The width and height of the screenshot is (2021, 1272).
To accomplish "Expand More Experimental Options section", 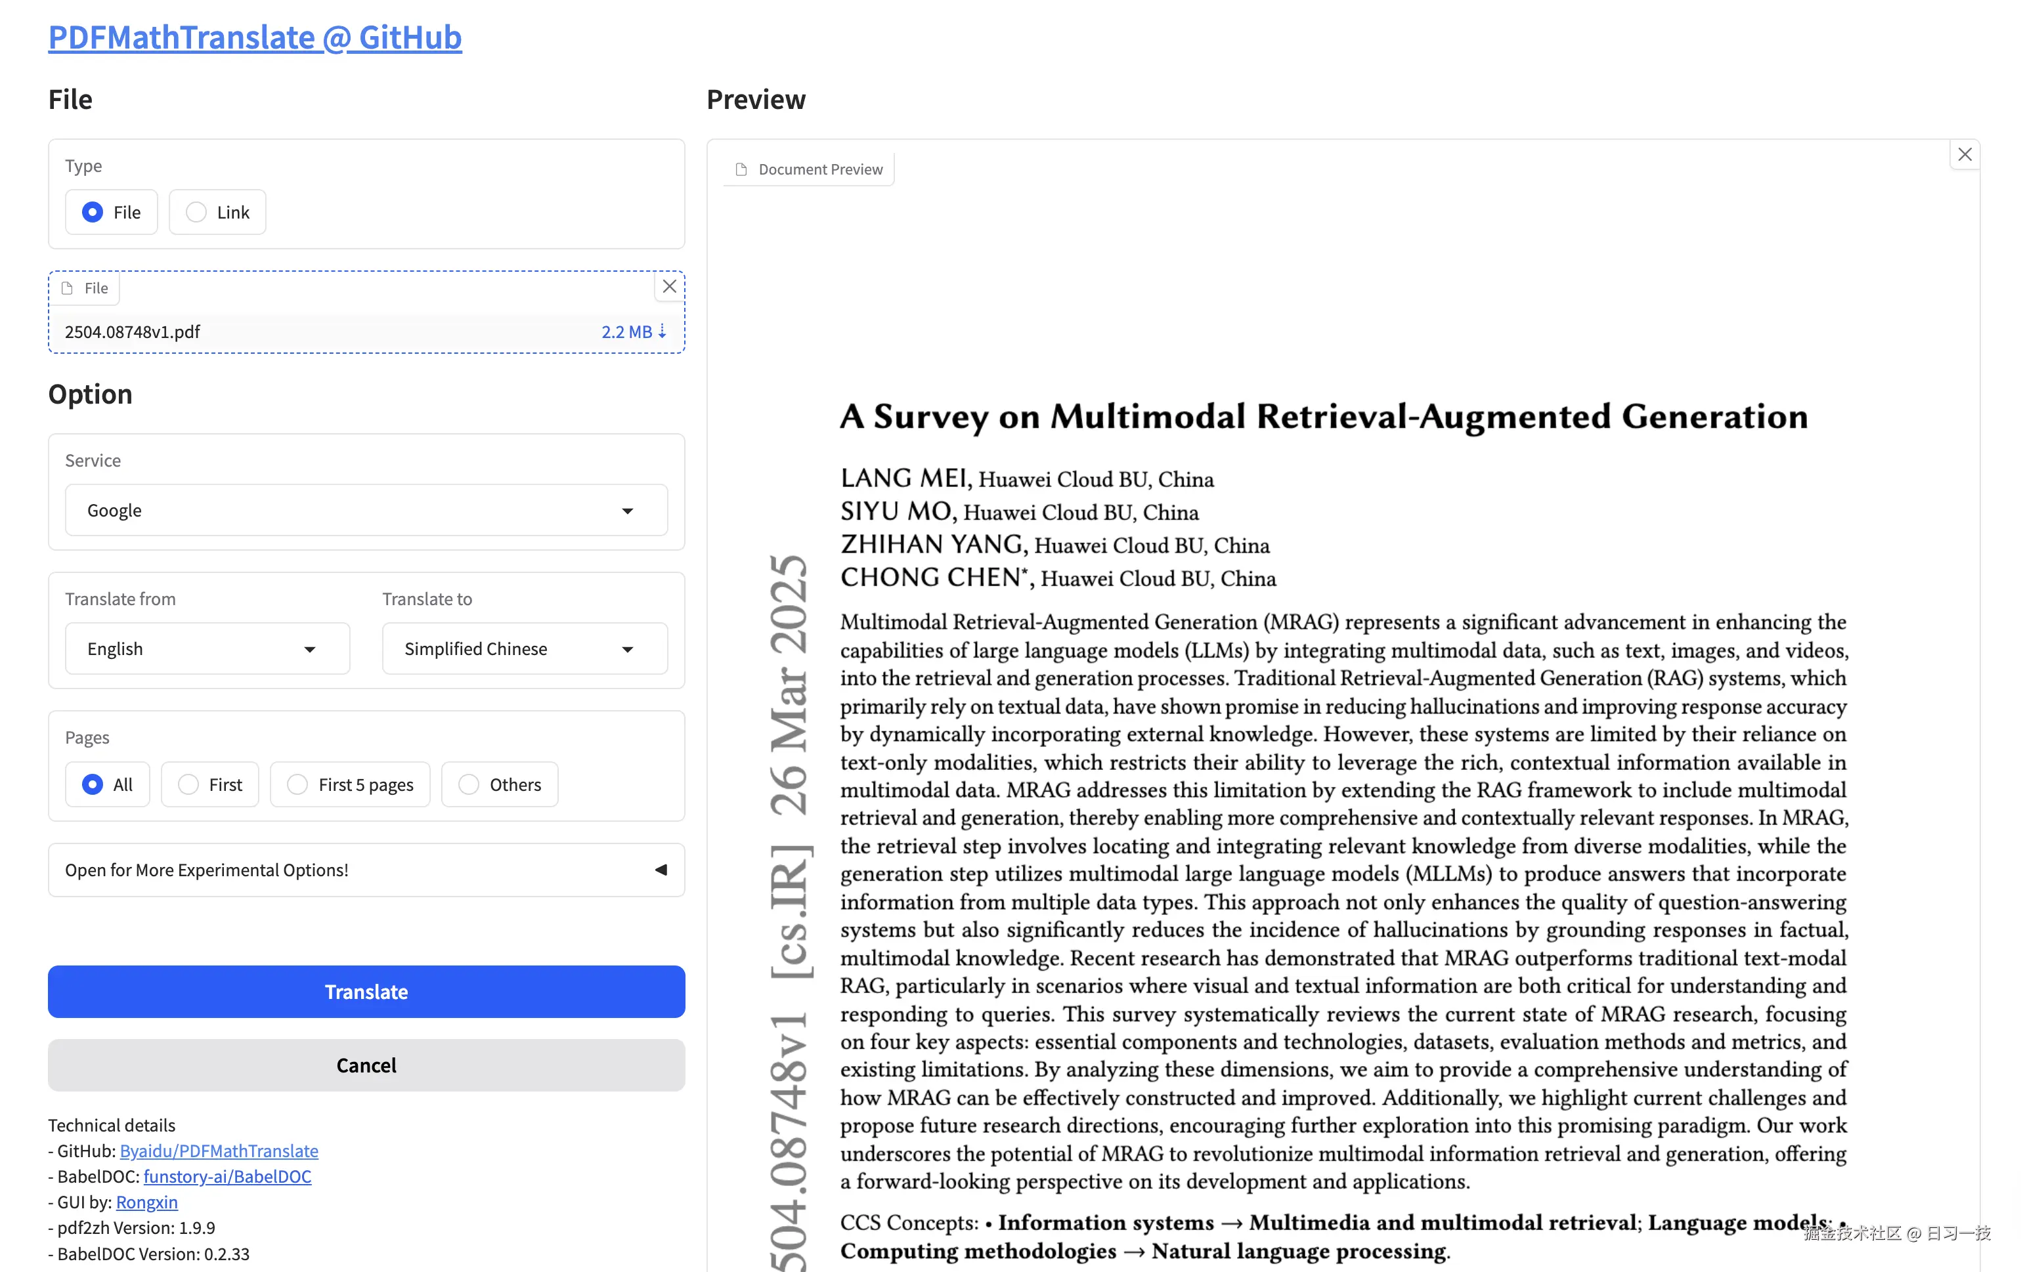I will point(366,870).
